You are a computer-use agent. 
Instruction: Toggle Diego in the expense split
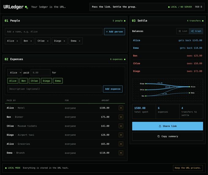(46, 81)
